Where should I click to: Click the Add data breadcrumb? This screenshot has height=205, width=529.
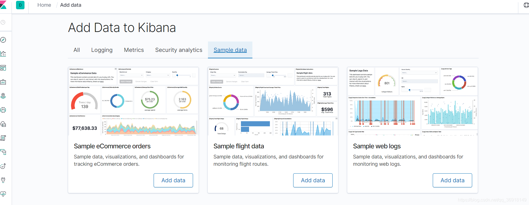coord(71,5)
